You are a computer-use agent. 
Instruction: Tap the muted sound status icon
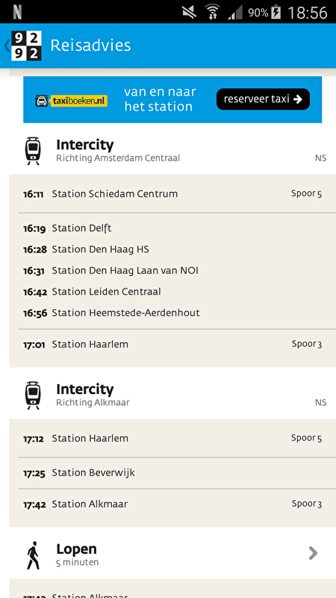coord(190,12)
